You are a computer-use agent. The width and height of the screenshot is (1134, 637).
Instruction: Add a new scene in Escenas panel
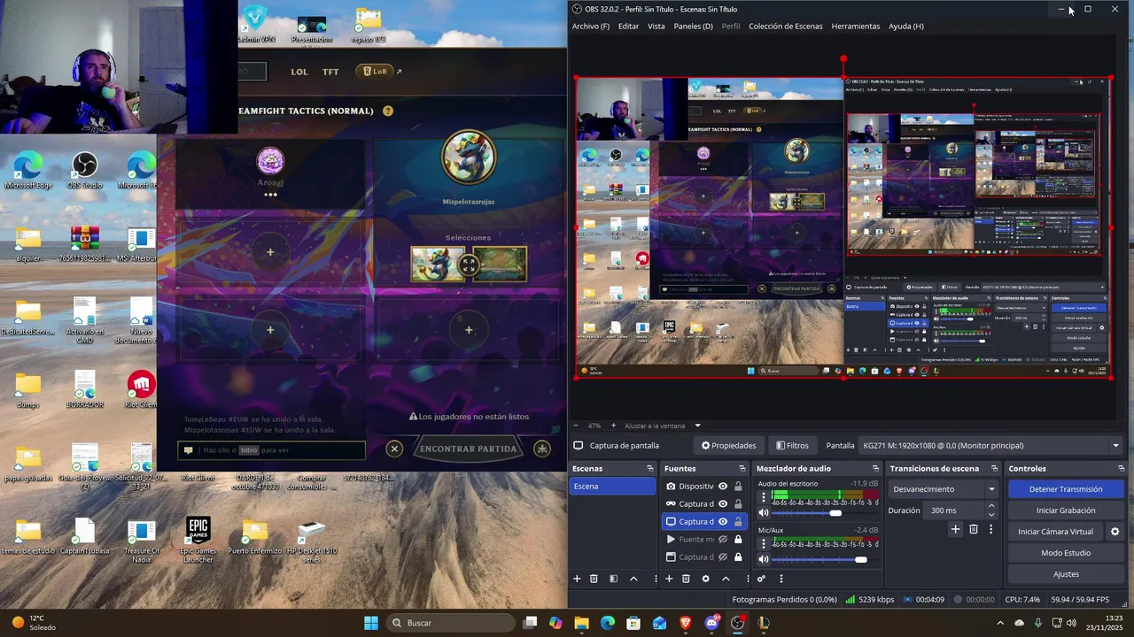click(x=577, y=579)
